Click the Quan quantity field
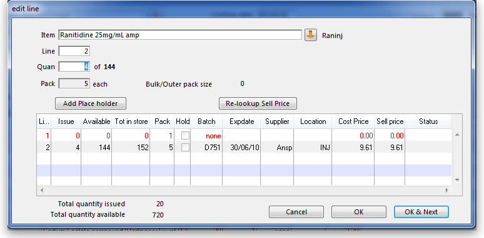Image resolution: width=484 pixels, height=238 pixels. (74, 67)
